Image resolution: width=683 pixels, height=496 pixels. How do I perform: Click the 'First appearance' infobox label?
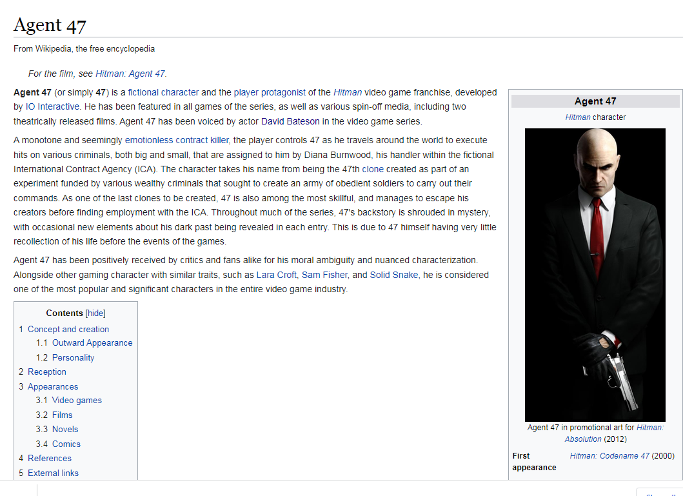point(534,462)
